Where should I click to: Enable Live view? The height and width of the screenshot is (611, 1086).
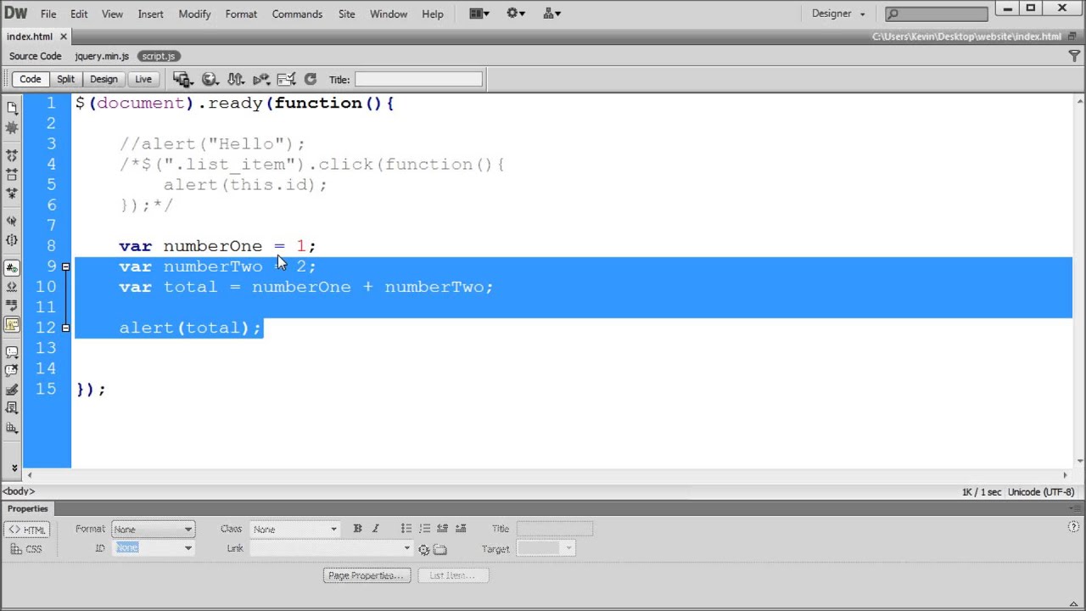143,79
